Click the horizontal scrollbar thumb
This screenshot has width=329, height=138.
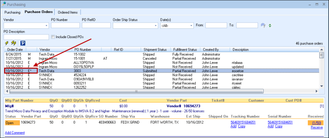[x=136, y=91]
